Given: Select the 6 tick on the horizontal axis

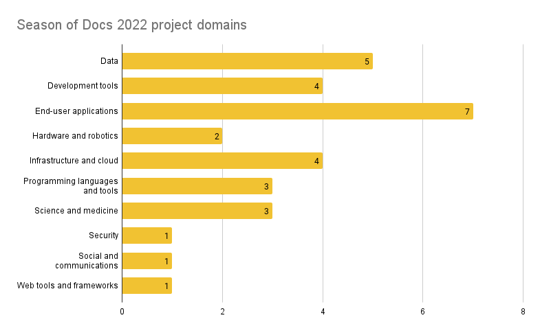Looking at the screenshot, I should [422, 311].
